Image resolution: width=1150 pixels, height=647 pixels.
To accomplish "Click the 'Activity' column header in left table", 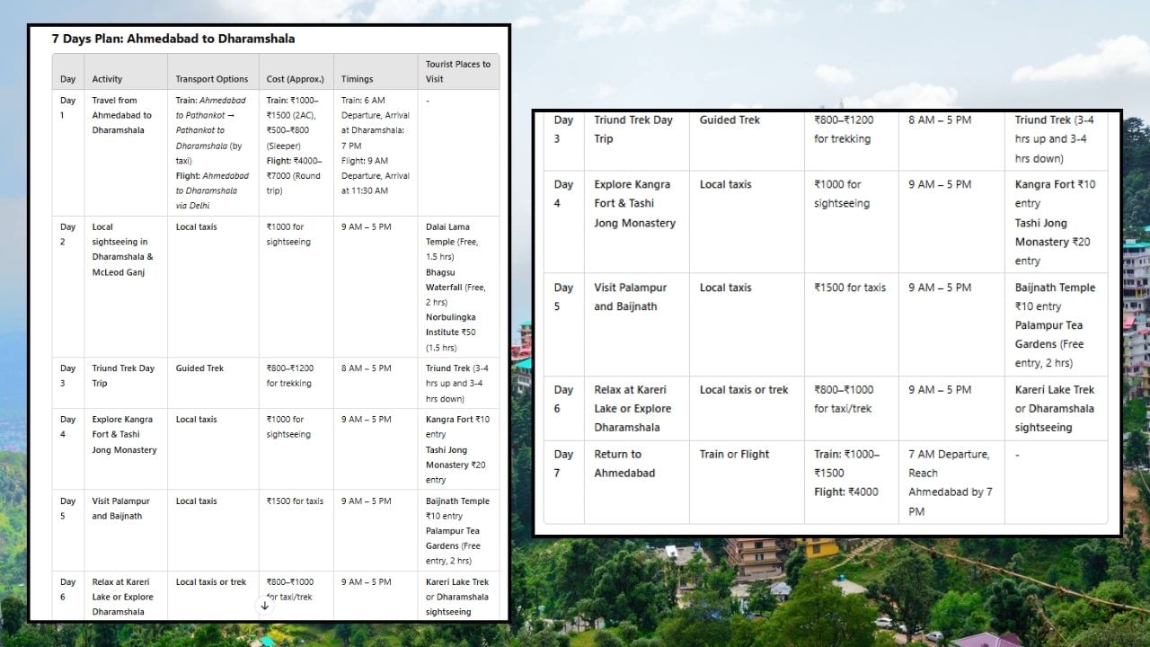I will [x=107, y=79].
